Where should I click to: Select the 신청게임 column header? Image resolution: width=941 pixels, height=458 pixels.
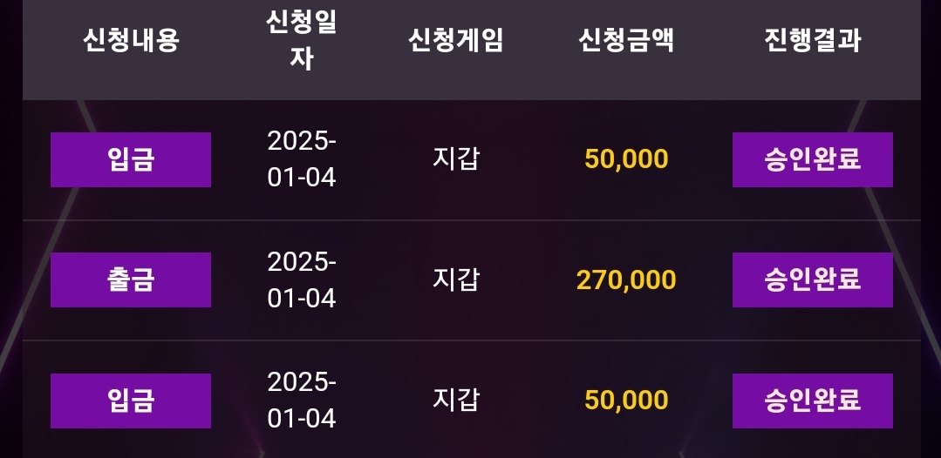tap(455, 40)
